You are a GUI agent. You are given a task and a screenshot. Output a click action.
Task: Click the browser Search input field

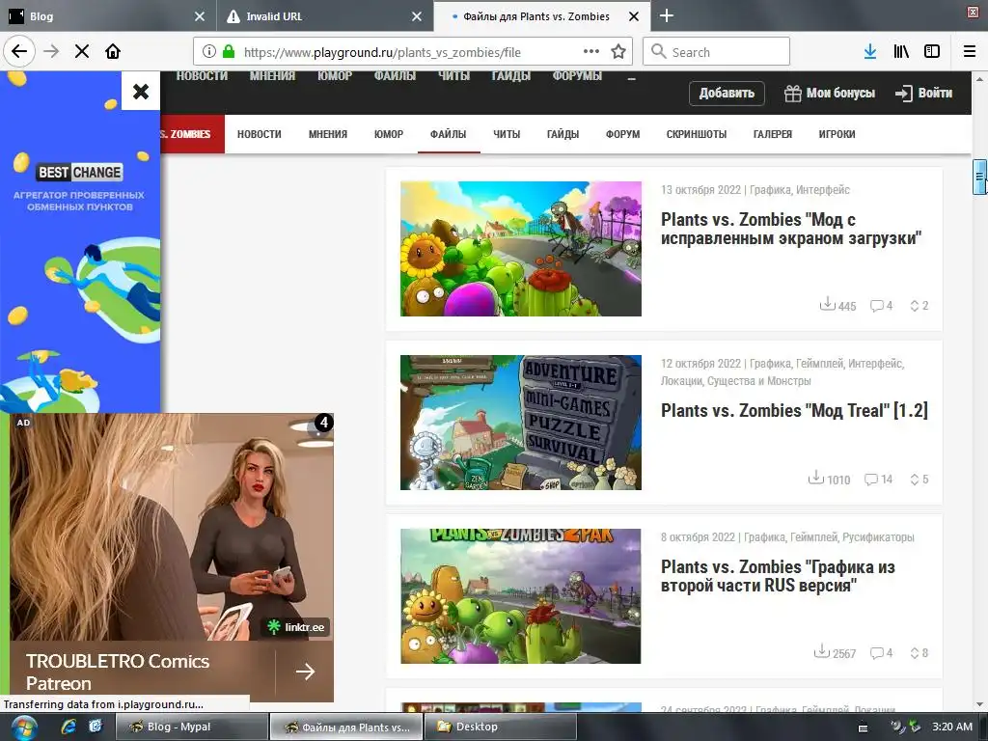717,52
